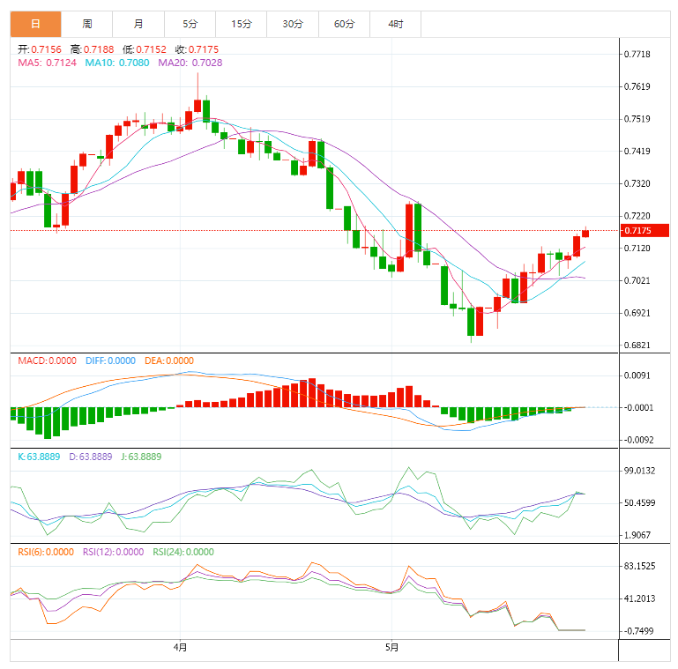Click the lowest green candlestick near 0.6821

point(471,322)
